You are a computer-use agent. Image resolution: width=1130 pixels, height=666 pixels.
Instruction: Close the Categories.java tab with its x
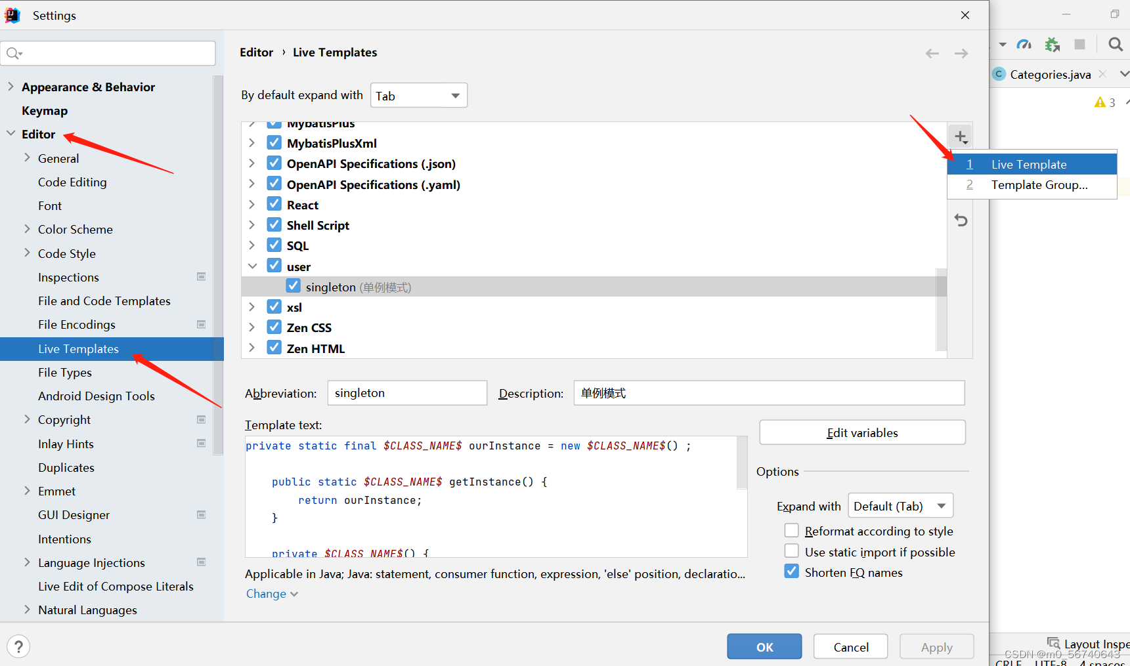pos(1103,74)
